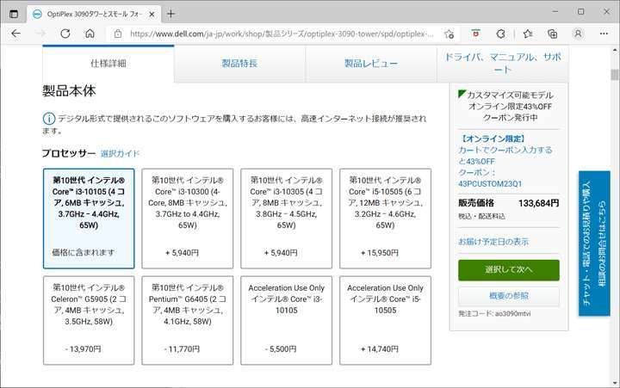Click the 133,684円 price text

tap(538, 203)
